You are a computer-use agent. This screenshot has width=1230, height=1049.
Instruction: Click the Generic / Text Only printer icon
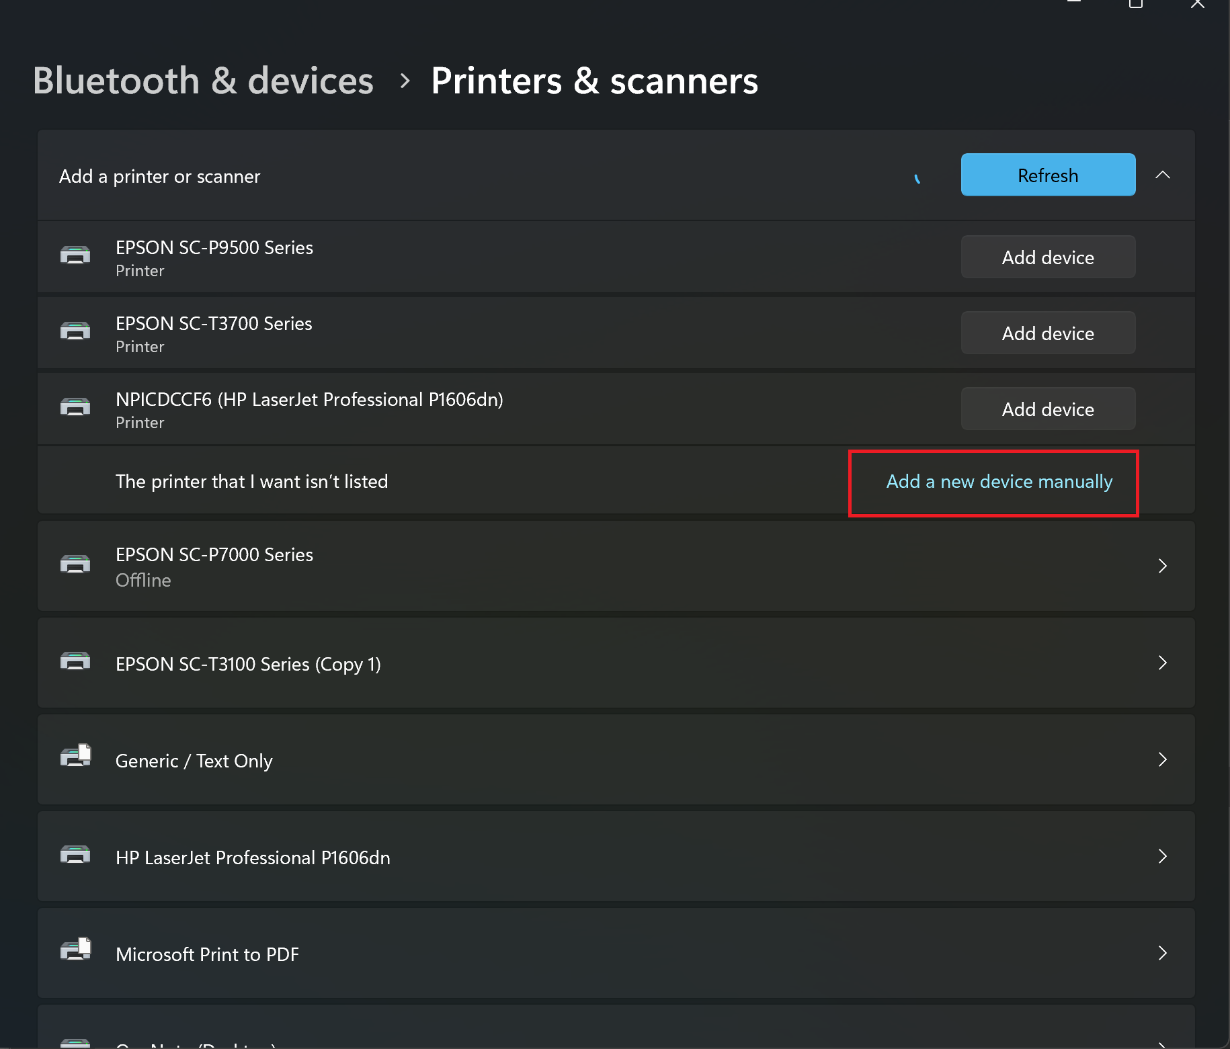75,756
